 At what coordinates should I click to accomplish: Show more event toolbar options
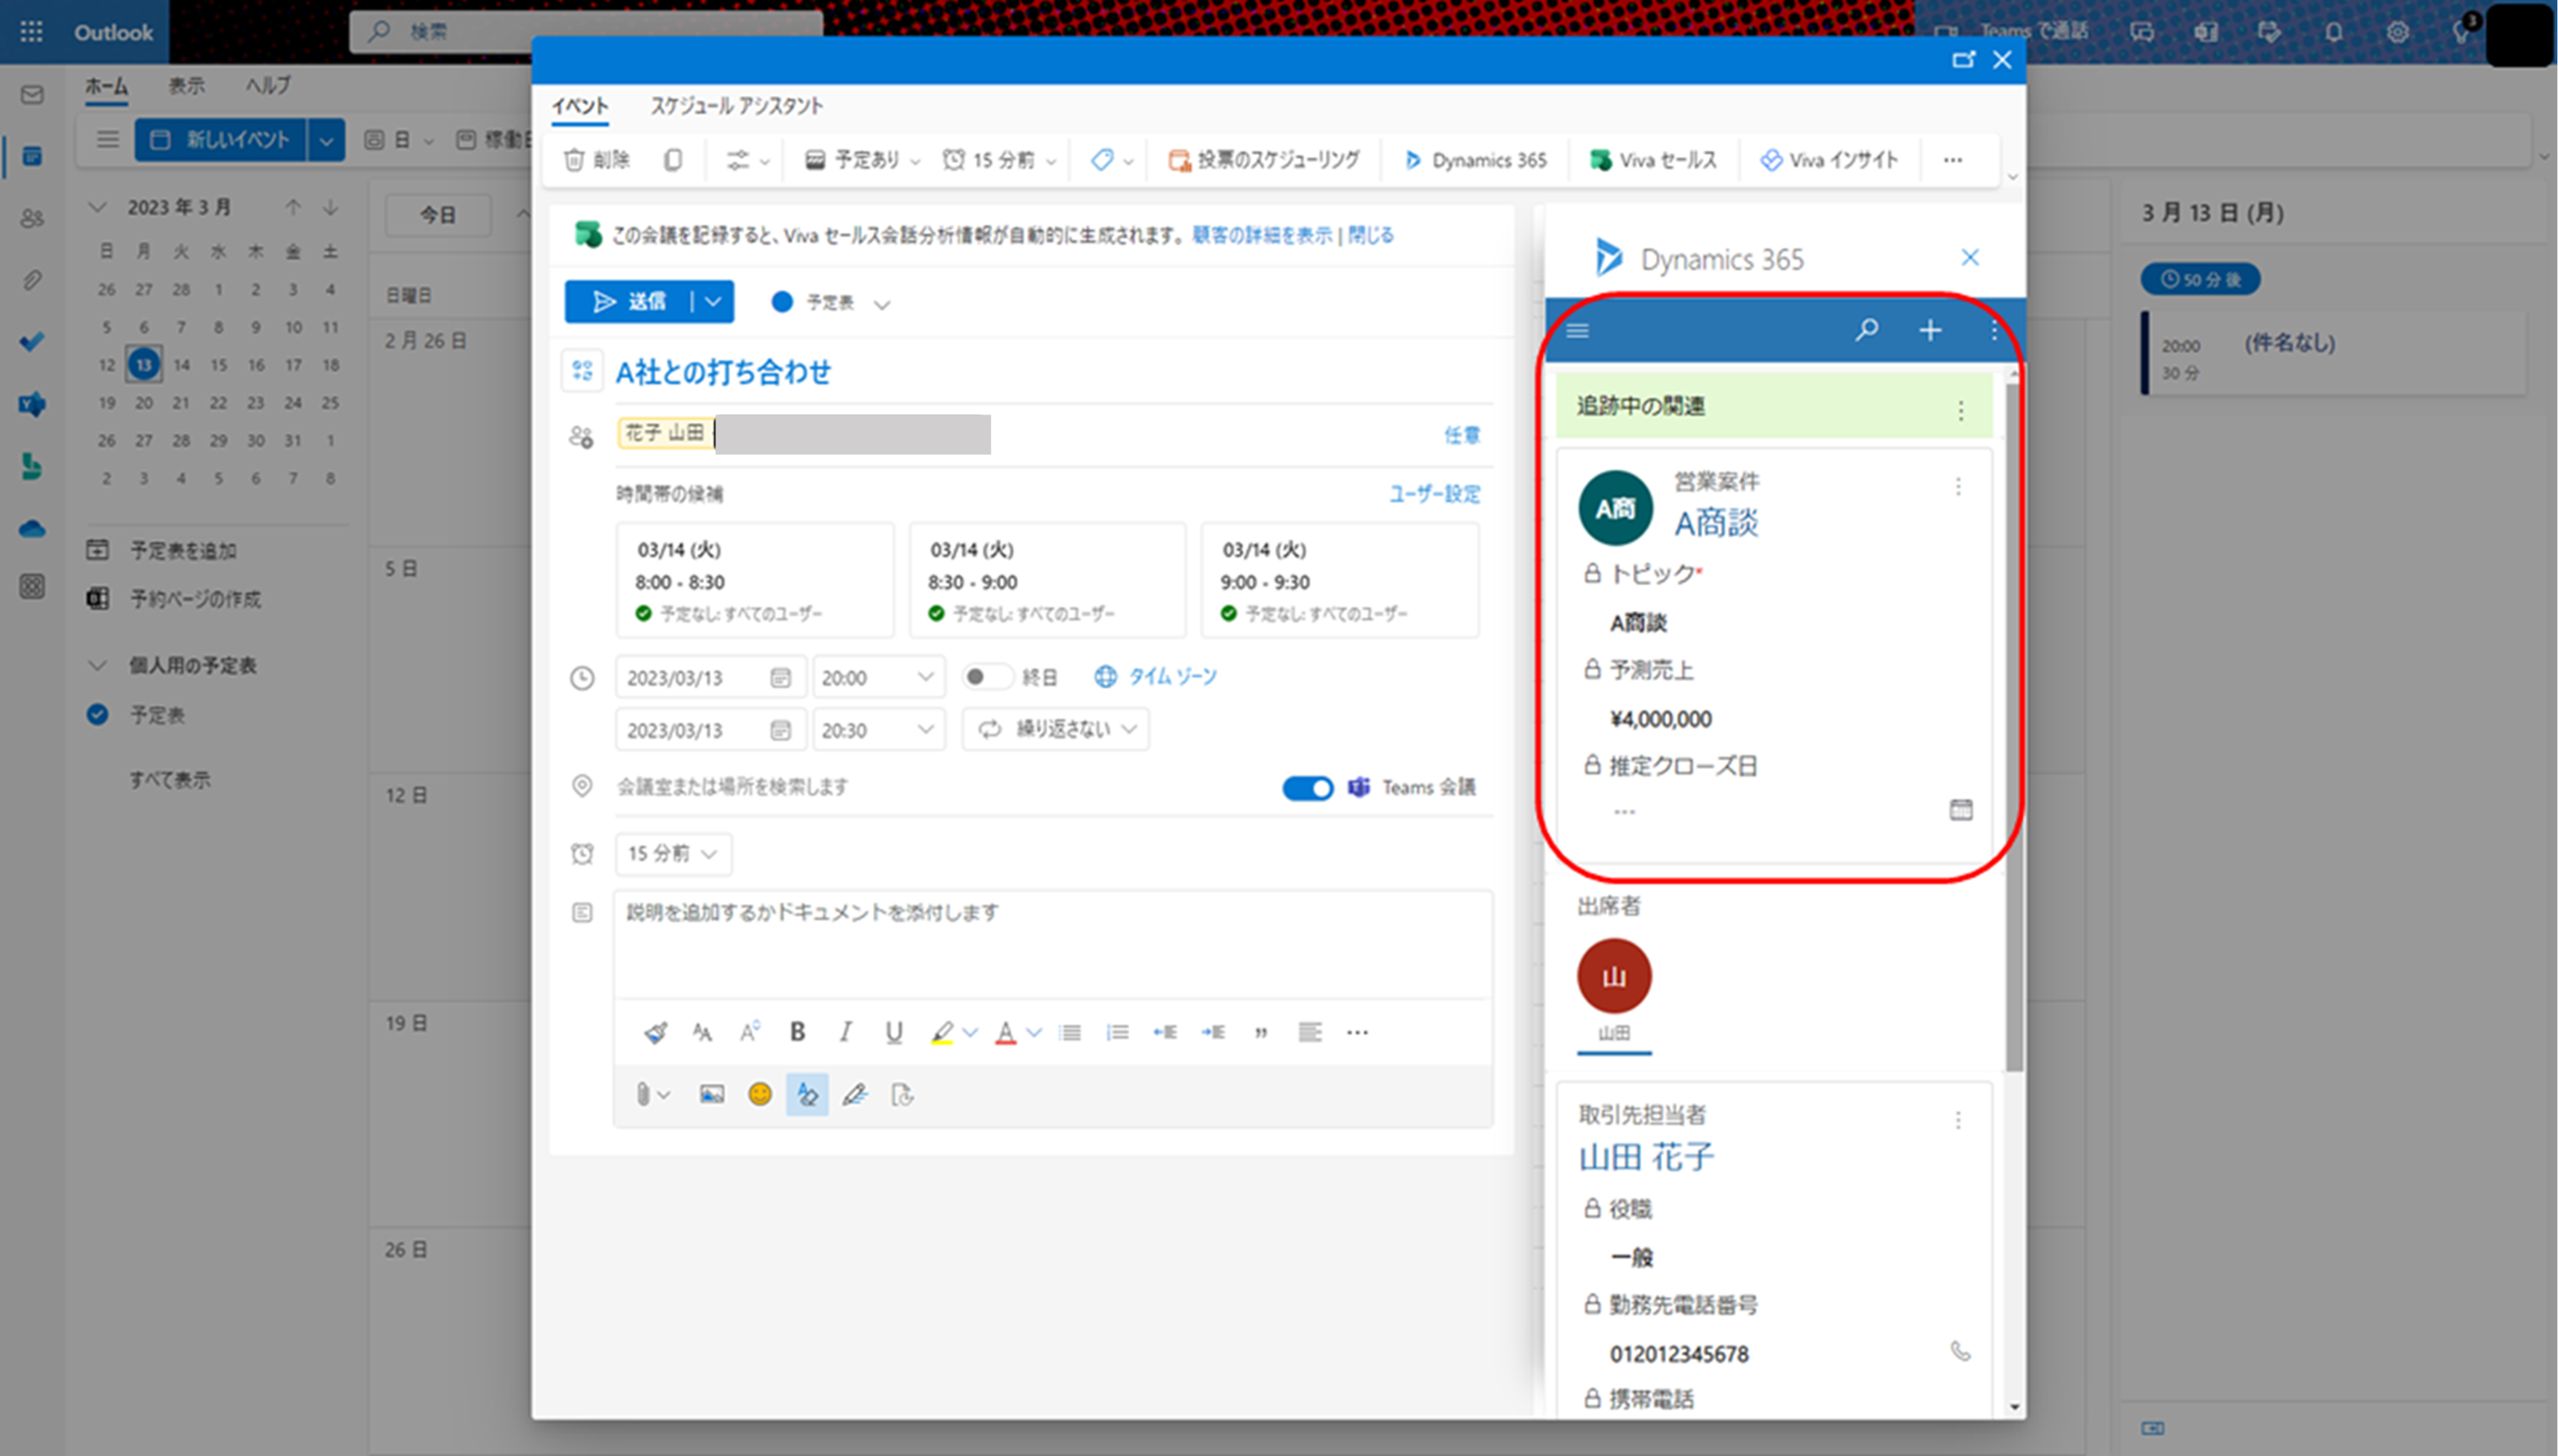[x=1953, y=160]
